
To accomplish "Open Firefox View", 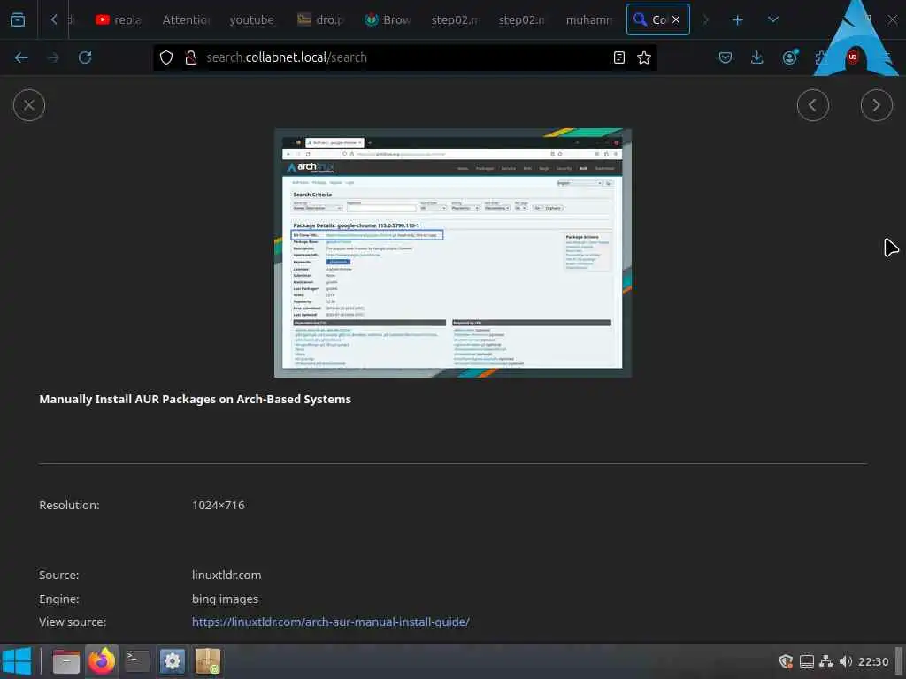I will (18, 20).
